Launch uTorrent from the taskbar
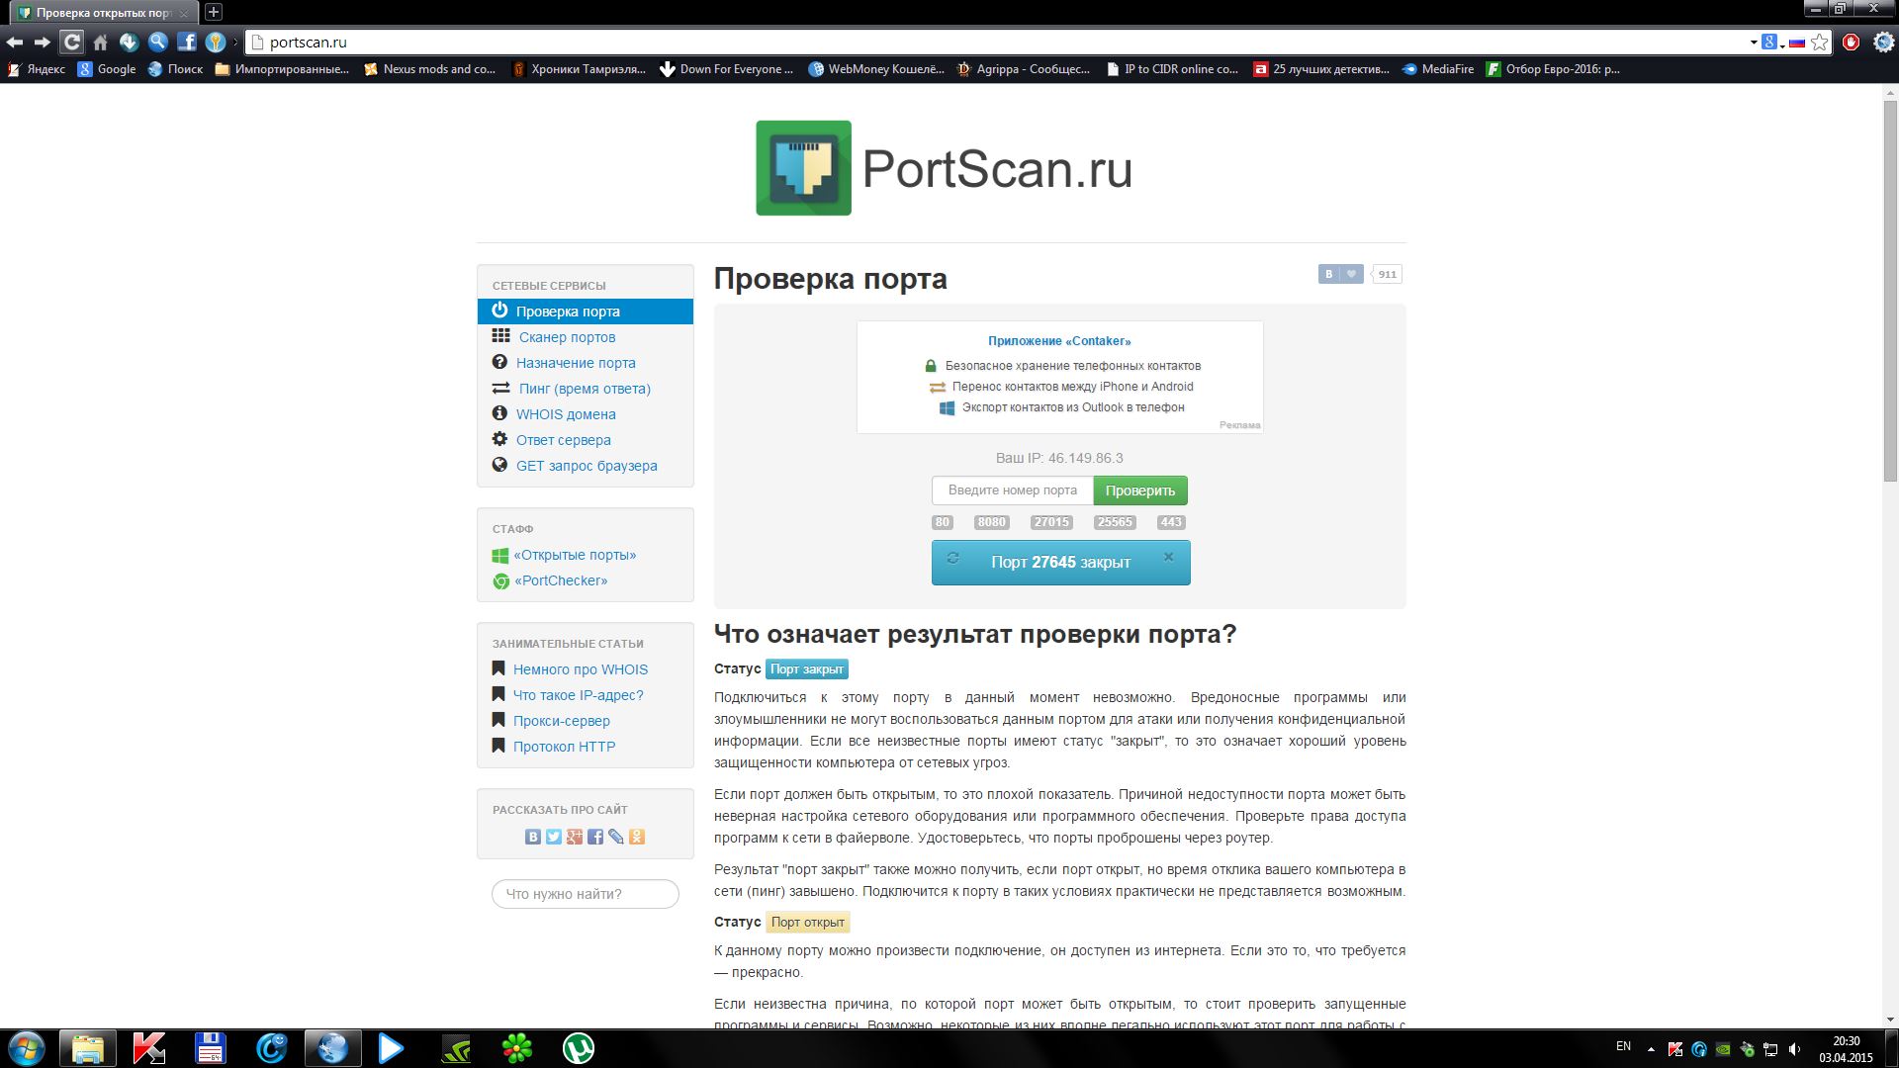This screenshot has height=1068, width=1899. (x=578, y=1048)
